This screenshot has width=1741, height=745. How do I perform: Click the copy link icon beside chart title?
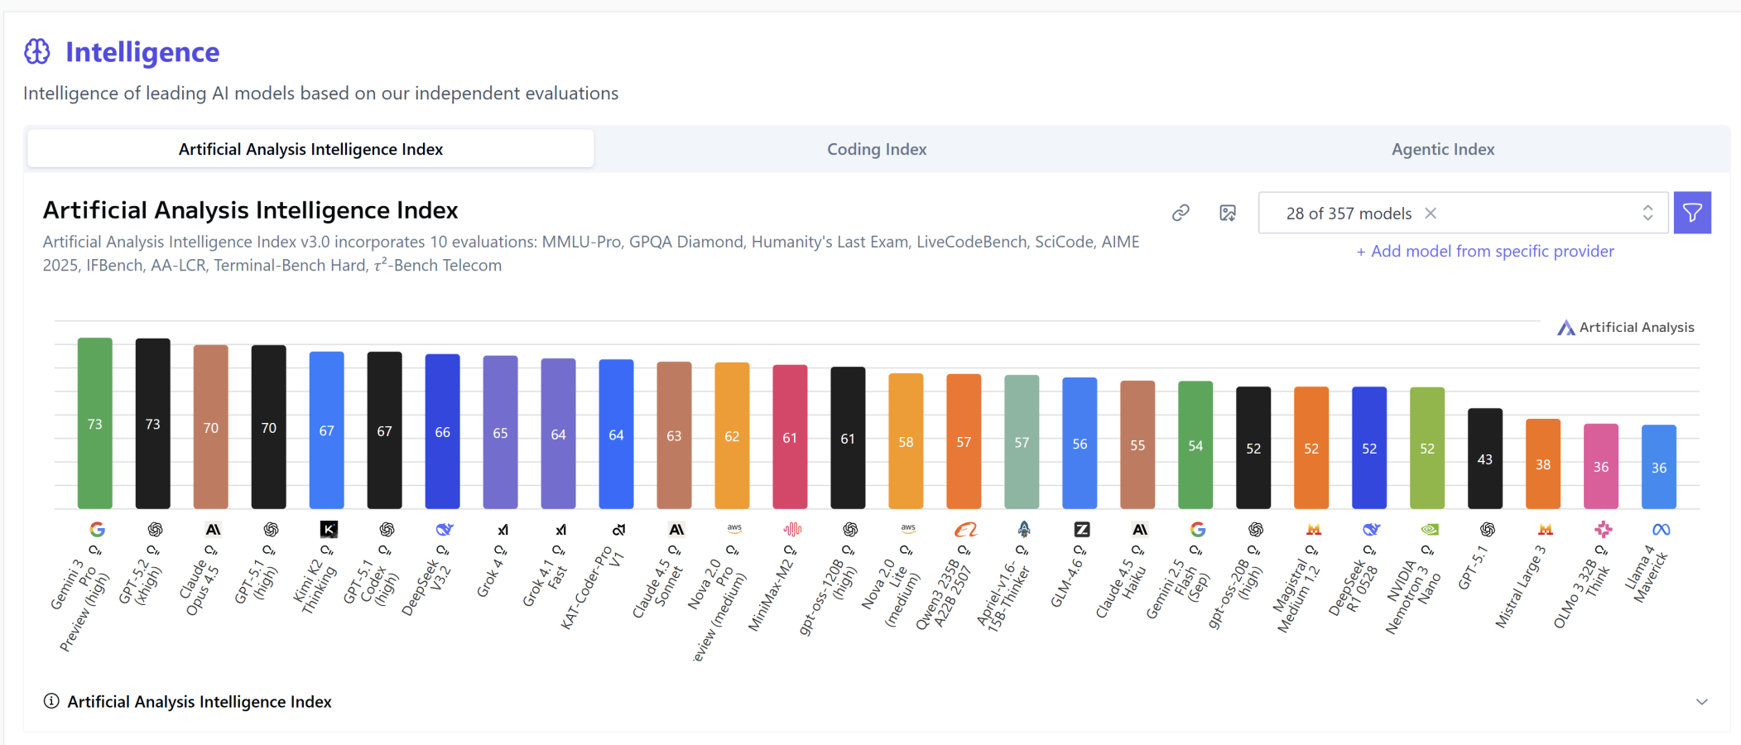[1181, 213]
